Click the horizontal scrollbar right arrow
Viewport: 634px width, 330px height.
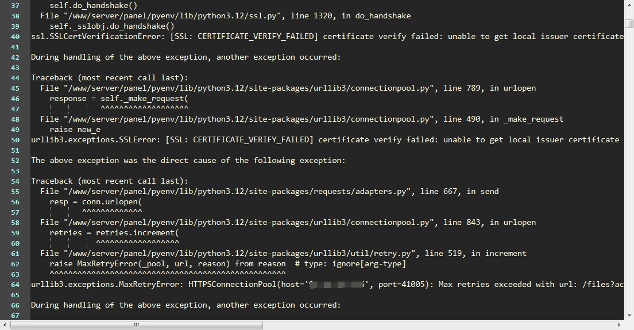[620, 325]
